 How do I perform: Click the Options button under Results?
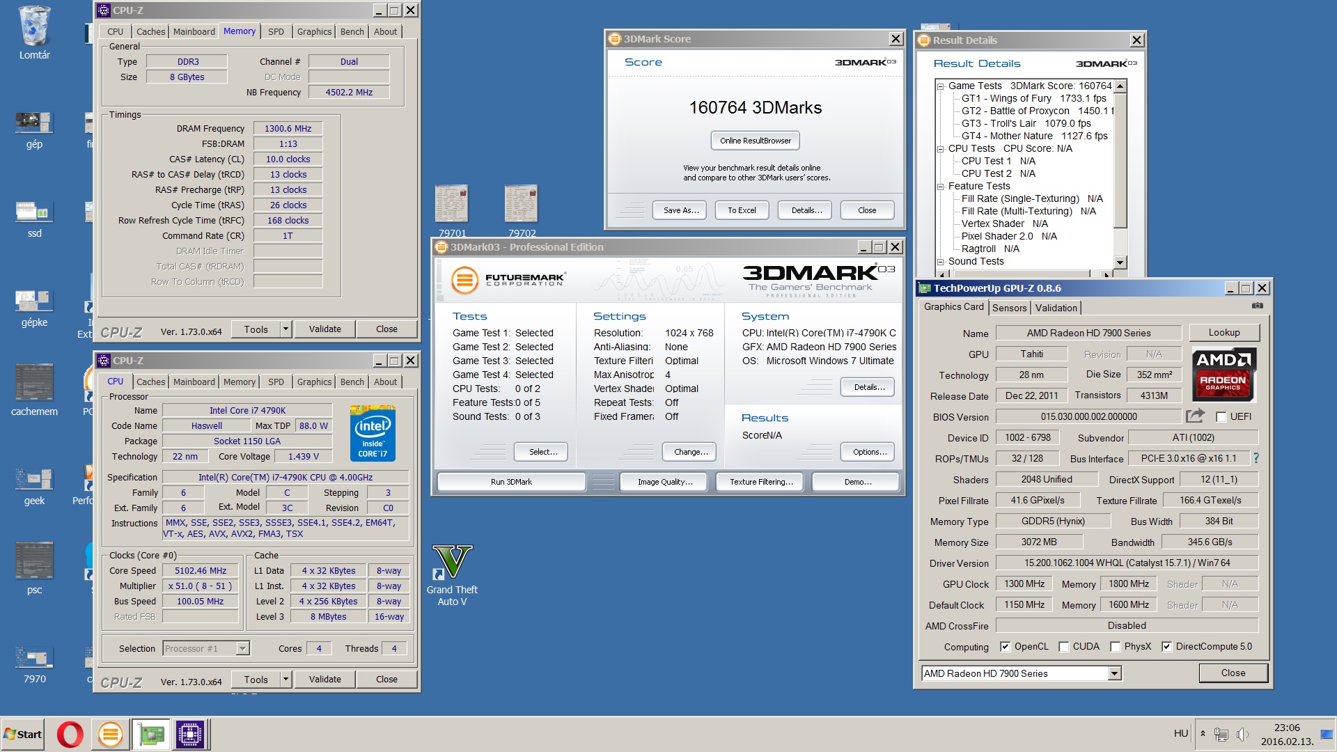pos(869,452)
